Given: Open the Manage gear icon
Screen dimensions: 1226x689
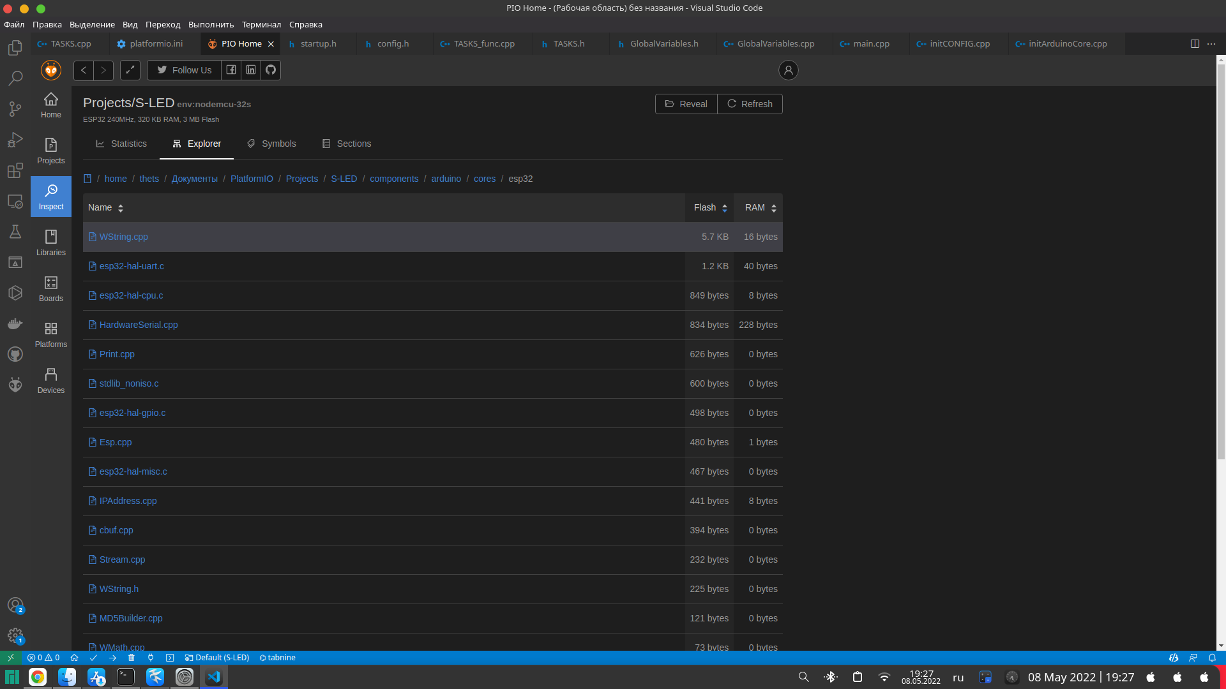Looking at the screenshot, I should [x=15, y=635].
